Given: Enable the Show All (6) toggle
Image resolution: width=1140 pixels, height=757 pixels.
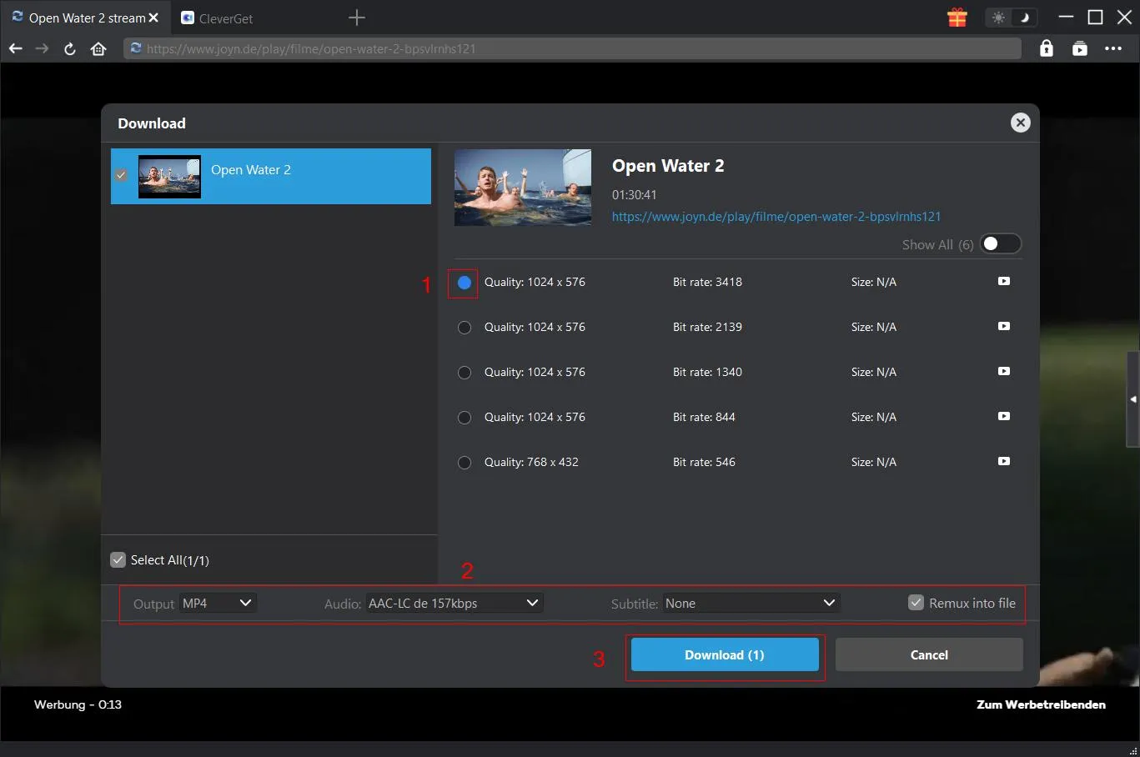Looking at the screenshot, I should 999,244.
